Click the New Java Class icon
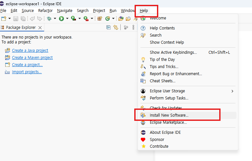 pos(108,18)
